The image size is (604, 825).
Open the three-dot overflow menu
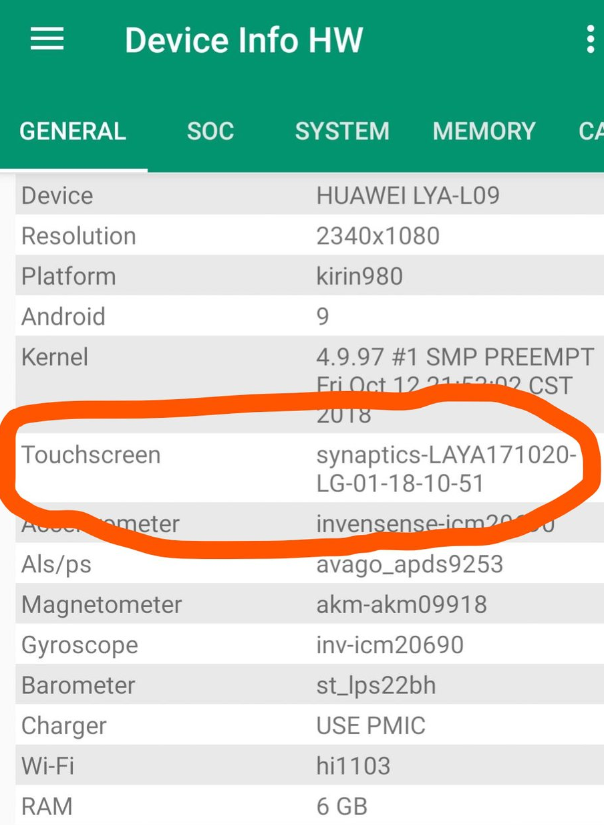pos(589,39)
